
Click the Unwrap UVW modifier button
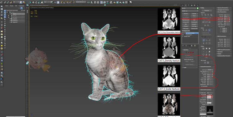pos(186,22)
